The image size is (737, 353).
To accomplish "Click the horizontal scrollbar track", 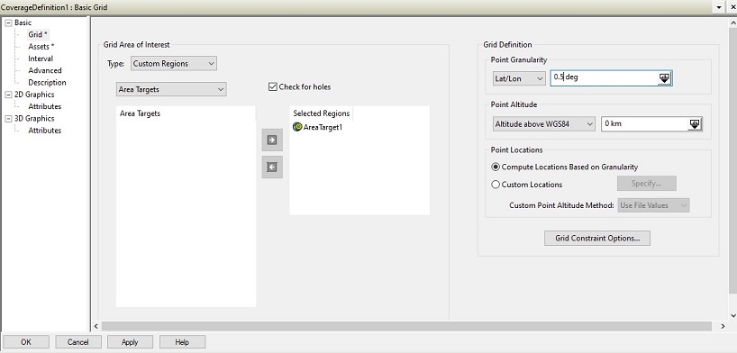I will (406, 326).
